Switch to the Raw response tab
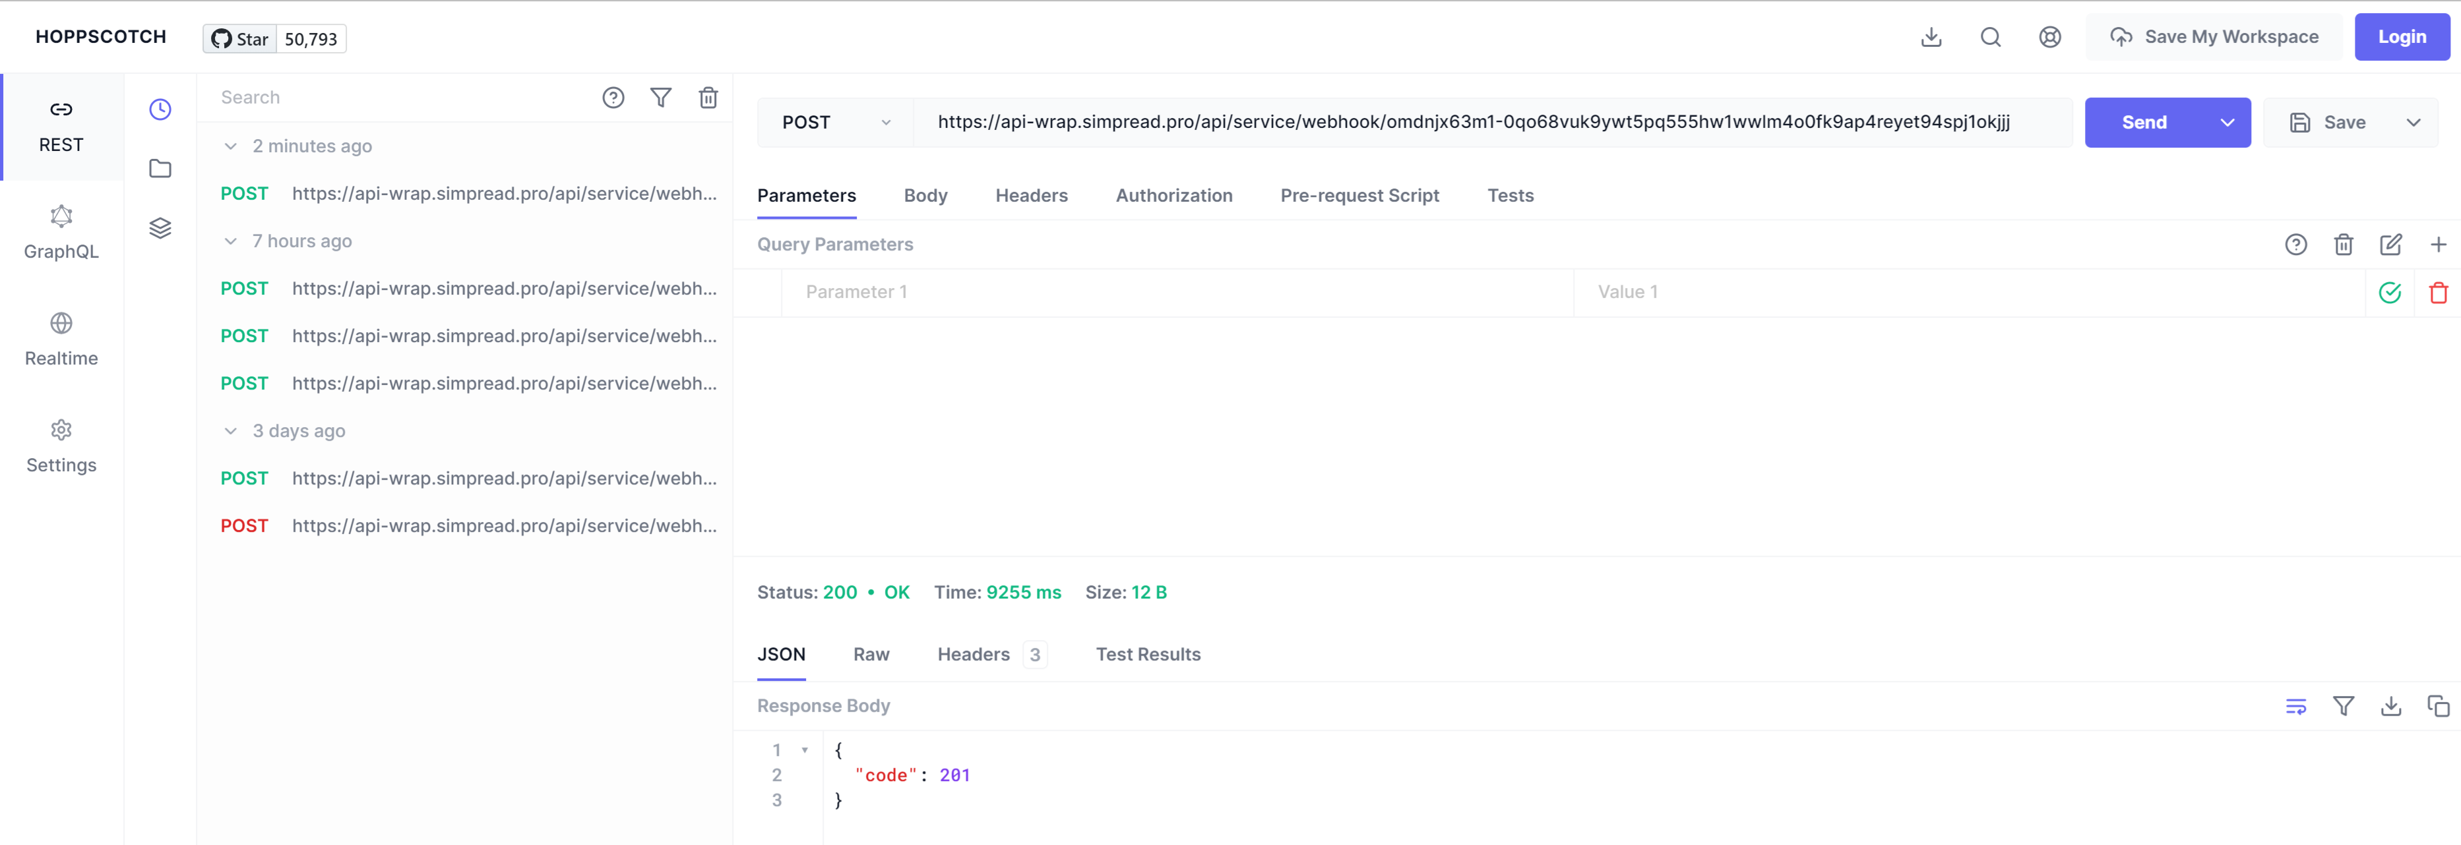Image resolution: width=2461 pixels, height=845 pixels. pyautogui.click(x=870, y=655)
